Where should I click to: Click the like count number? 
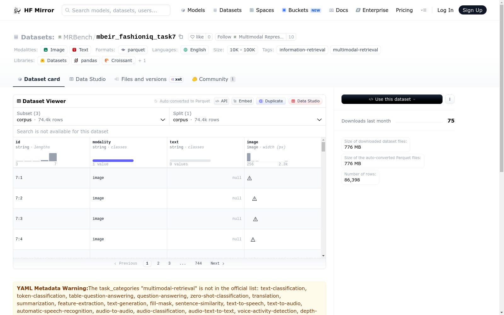pyautogui.click(x=209, y=37)
